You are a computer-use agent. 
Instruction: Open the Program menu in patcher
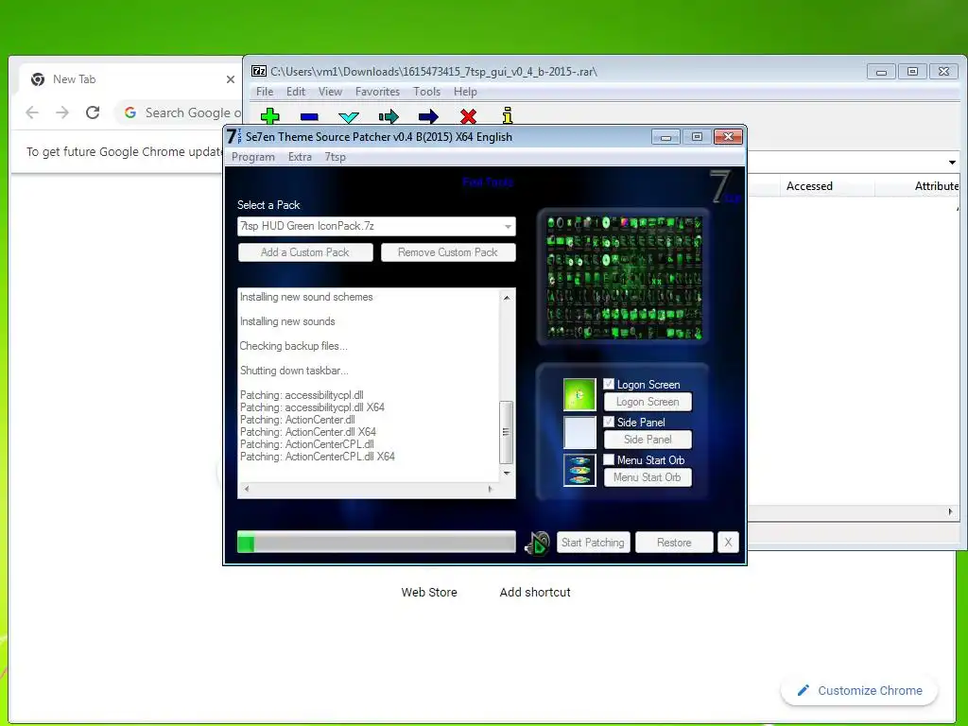point(253,157)
